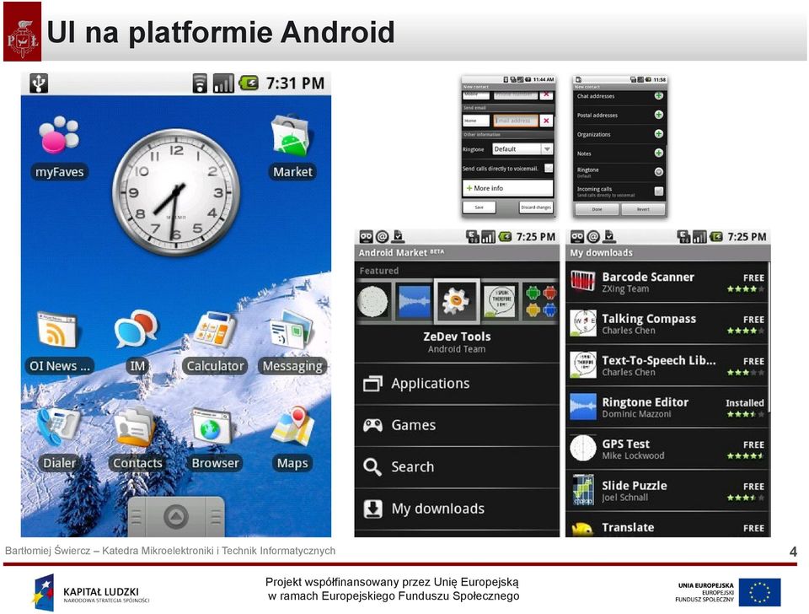Click the university crest logo
The width and height of the screenshot is (809, 614).
22,31
